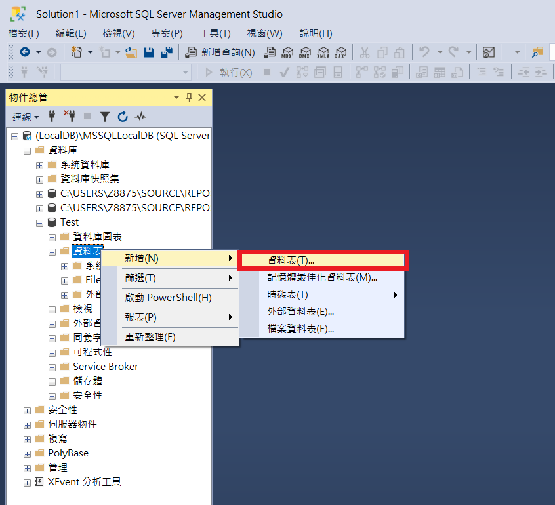555x505 pixels.
Task: Open the 說明(H) menu
Action: [316, 33]
